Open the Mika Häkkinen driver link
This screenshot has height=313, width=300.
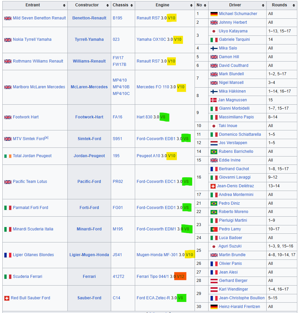[233, 91]
